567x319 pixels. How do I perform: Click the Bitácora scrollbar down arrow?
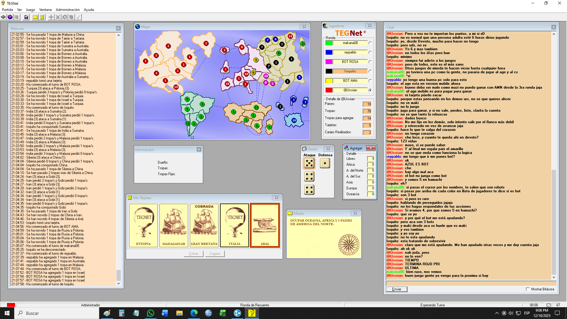pos(118,284)
